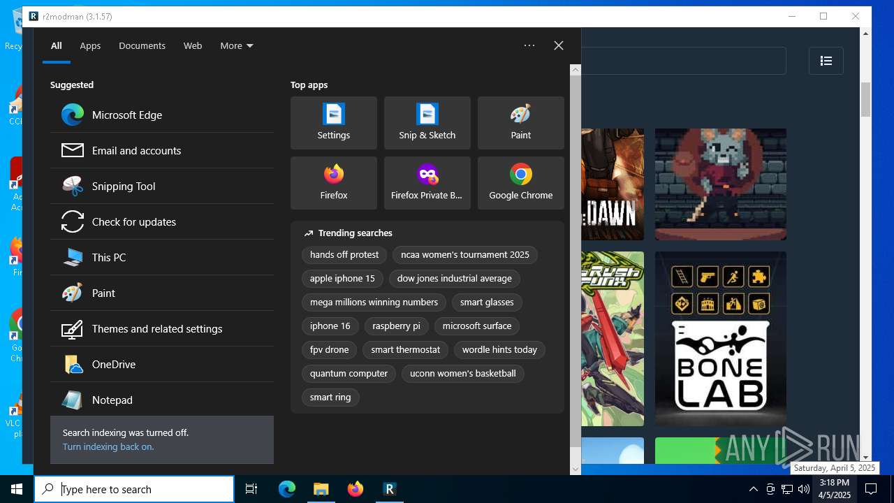Search trending 'iphone 16'
The height and width of the screenshot is (503, 894).
(330, 326)
